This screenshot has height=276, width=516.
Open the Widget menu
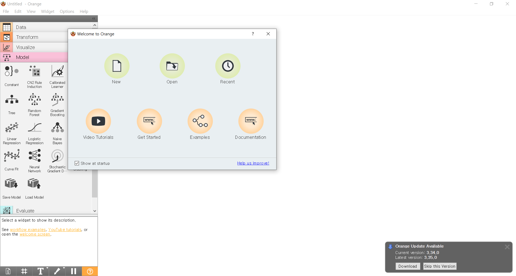click(x=48, y=11)
